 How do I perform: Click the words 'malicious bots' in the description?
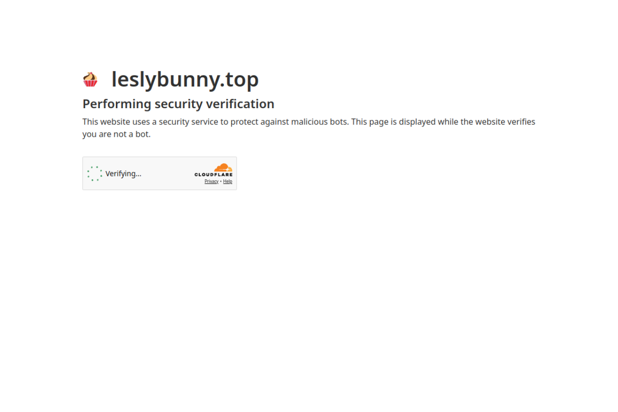pos(319,122)
